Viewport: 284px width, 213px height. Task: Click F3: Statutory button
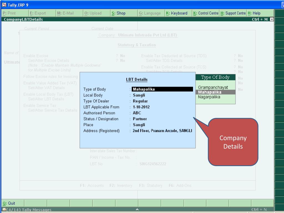(x=151, y=186)
